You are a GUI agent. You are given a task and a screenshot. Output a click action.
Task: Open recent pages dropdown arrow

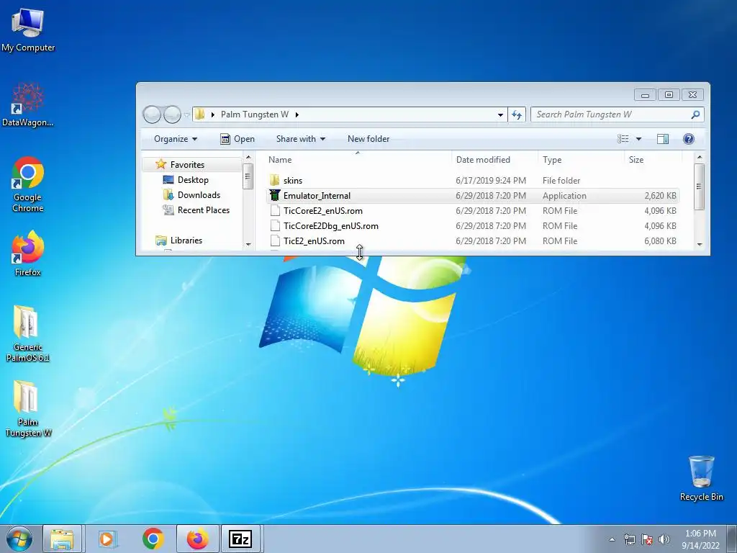[186, 114]
